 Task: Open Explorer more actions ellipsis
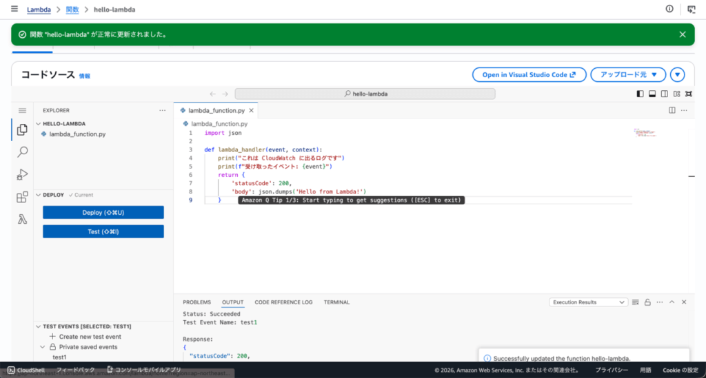pos(162,111)
